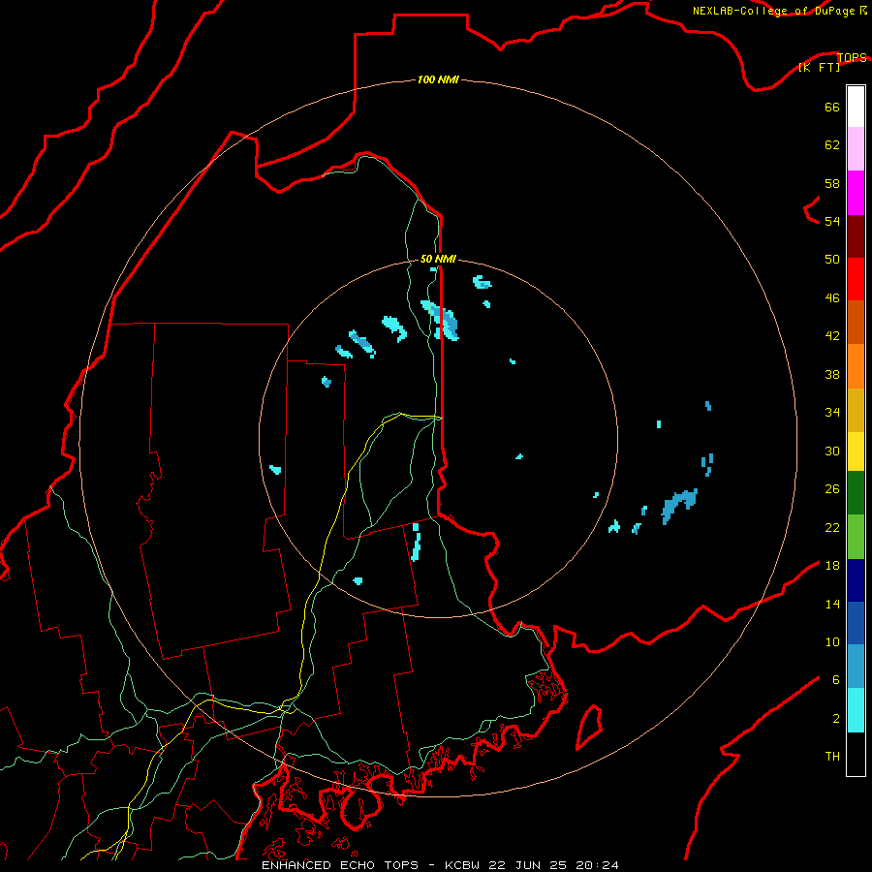872x872 pixels.
Task: Click the 22 legend value
Action: (832, 528)
